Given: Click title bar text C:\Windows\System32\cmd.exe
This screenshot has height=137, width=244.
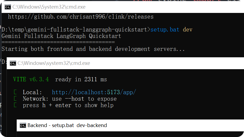Looking at the screenshot, I should 49,7.
